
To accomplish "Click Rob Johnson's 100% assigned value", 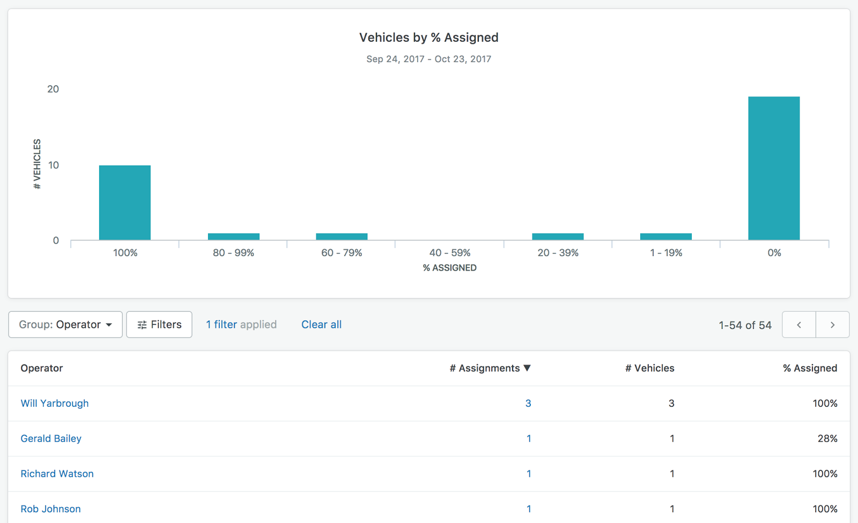I will tap(825, 509).
